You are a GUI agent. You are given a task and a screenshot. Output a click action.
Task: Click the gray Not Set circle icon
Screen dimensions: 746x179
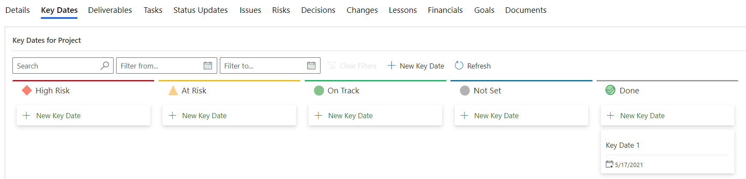pyautogui.click(x=465, y=90)
